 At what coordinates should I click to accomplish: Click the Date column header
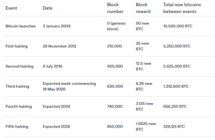pyautogui.click(x=48, y=8)
